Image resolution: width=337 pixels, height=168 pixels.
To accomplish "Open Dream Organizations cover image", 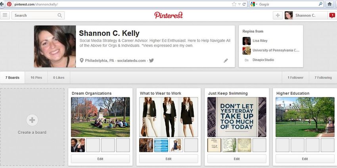I will (100, 117).
